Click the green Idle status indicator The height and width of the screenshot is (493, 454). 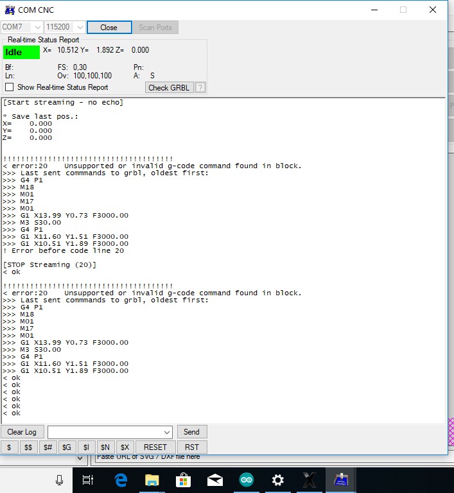(21, 52)
